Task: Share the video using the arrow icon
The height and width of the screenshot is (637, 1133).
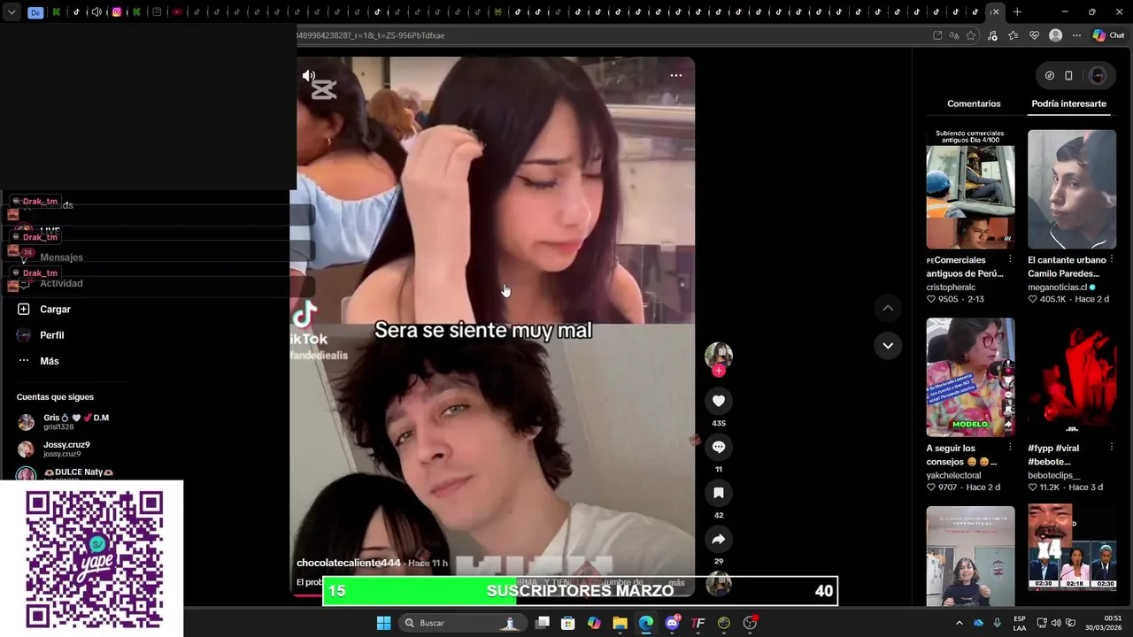Action: pyautogui.click(x=719, y=539)
